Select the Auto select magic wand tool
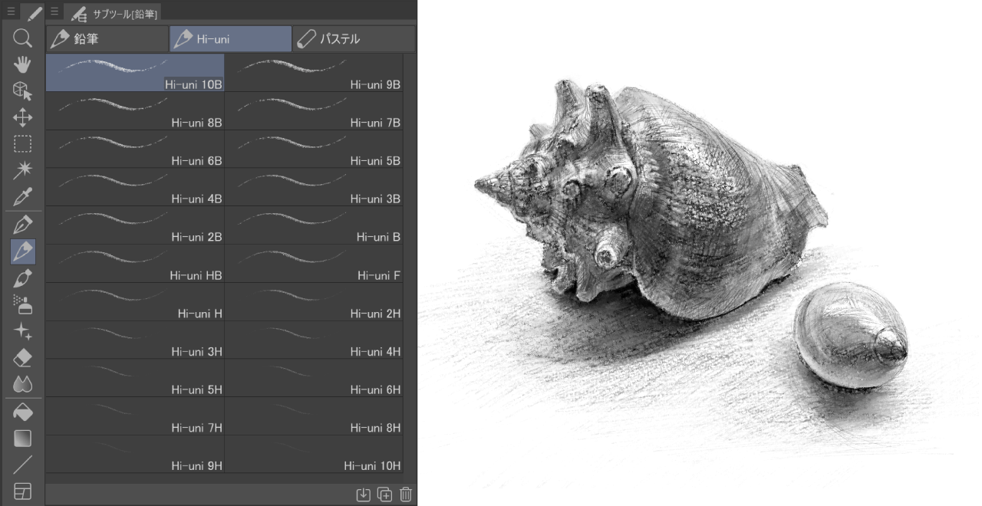 (22, 170)
